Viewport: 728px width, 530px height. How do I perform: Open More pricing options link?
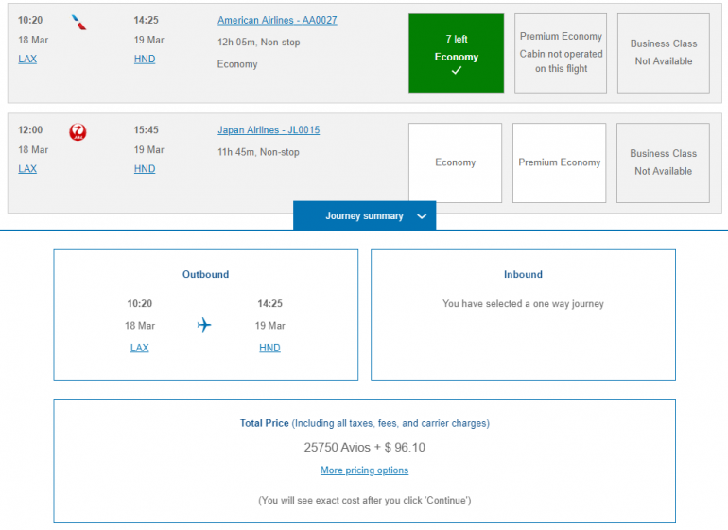pos(364,470)
